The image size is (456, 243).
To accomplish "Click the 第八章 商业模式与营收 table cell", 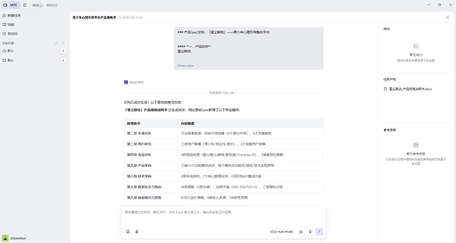I will coord(151,197).
